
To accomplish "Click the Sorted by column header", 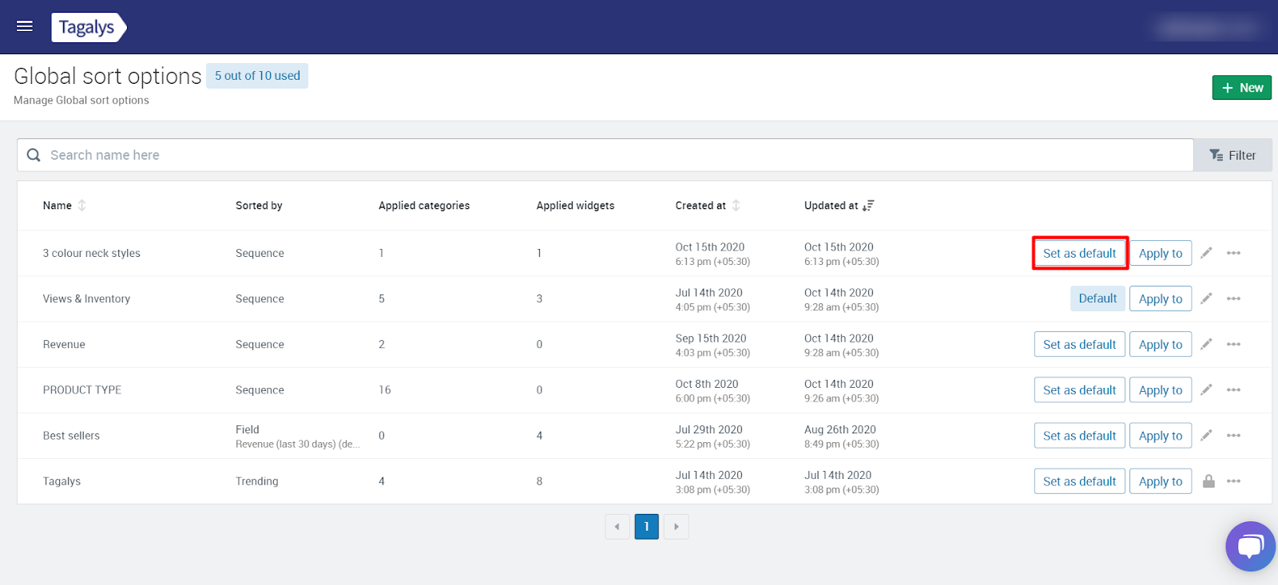I will [x=259, y=205].
